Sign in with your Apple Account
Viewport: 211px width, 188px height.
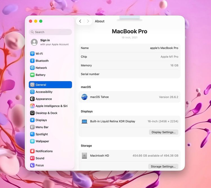point(50,42)
